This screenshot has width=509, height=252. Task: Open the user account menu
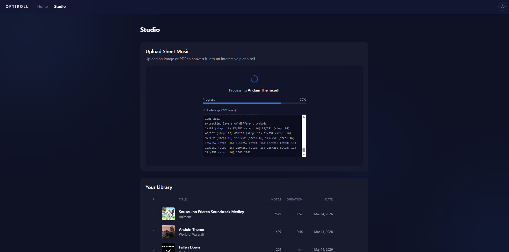(x=502, y=6)
